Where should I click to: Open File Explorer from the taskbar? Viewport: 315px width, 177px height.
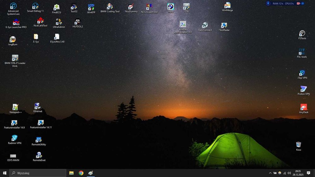(x=71, y=173)
